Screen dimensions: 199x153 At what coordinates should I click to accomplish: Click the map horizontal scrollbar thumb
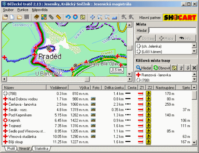87,79
